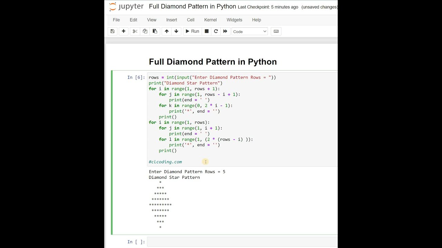442x248 pixels.
Task: Save and checkpoint the notebook
Action: click(112, 31)
